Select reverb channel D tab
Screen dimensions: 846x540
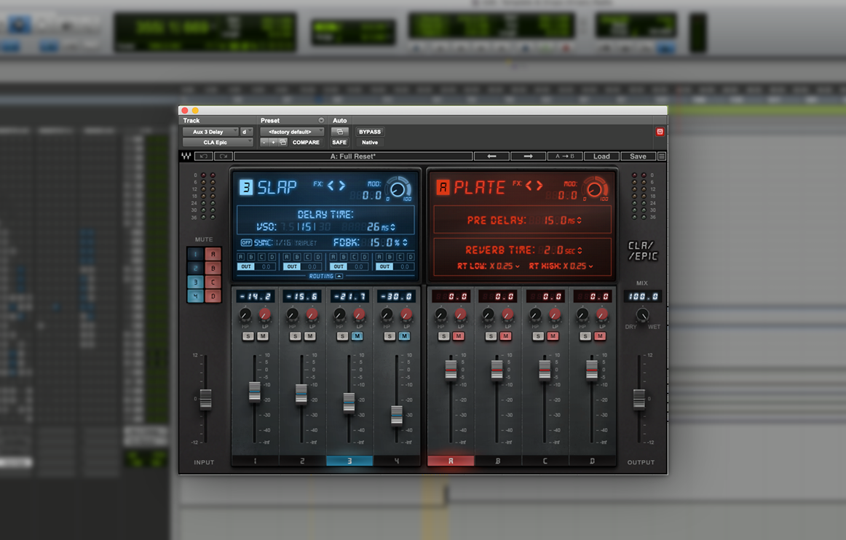click(592, 461)
